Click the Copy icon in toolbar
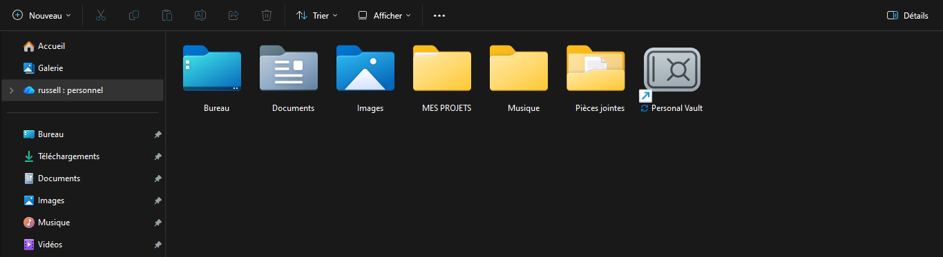Image resolution: width=943 pixels, height=257 pixels. coord(134,15)
